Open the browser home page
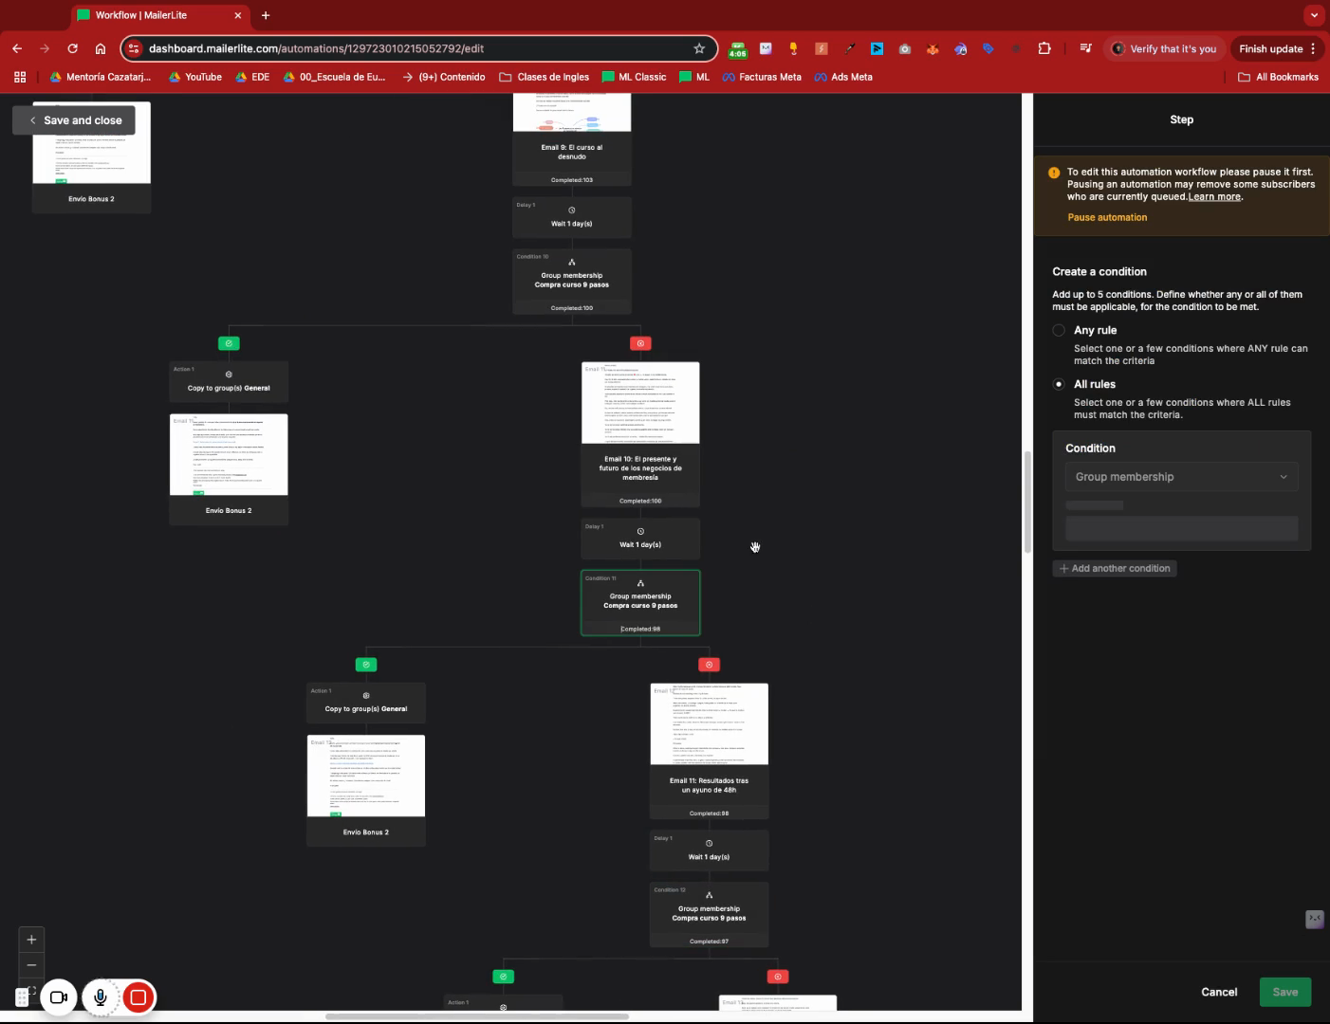Viewport: 1330px width, 1024px height. 101,48
